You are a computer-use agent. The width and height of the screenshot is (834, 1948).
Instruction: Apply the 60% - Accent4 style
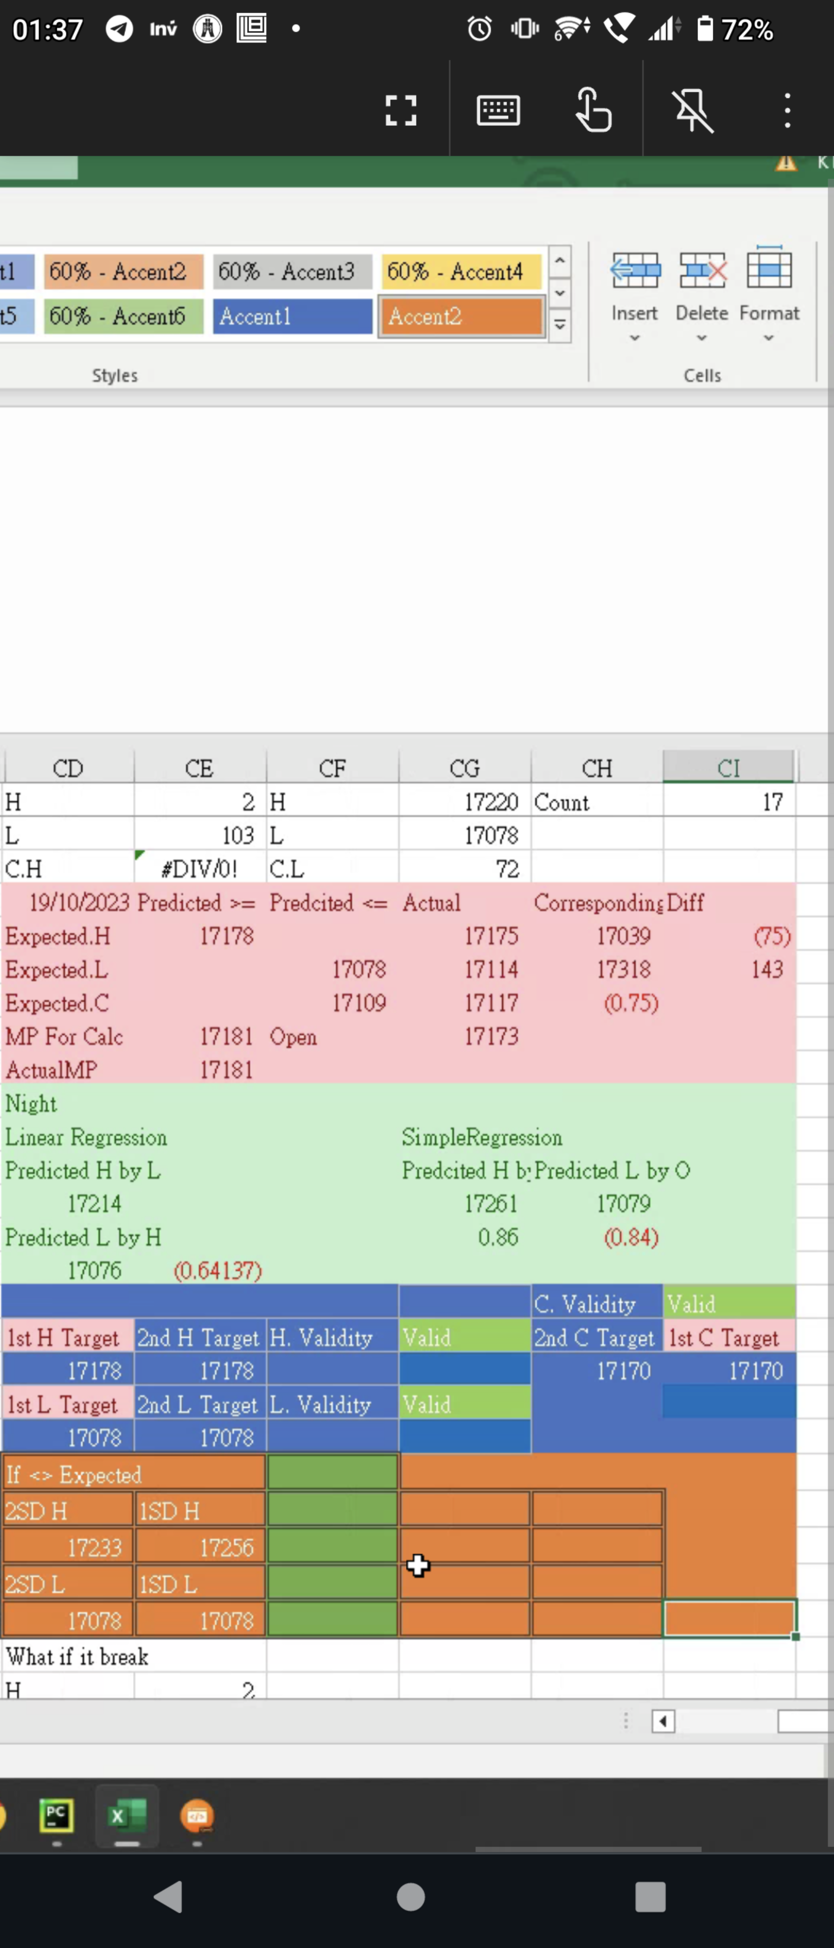461,271
